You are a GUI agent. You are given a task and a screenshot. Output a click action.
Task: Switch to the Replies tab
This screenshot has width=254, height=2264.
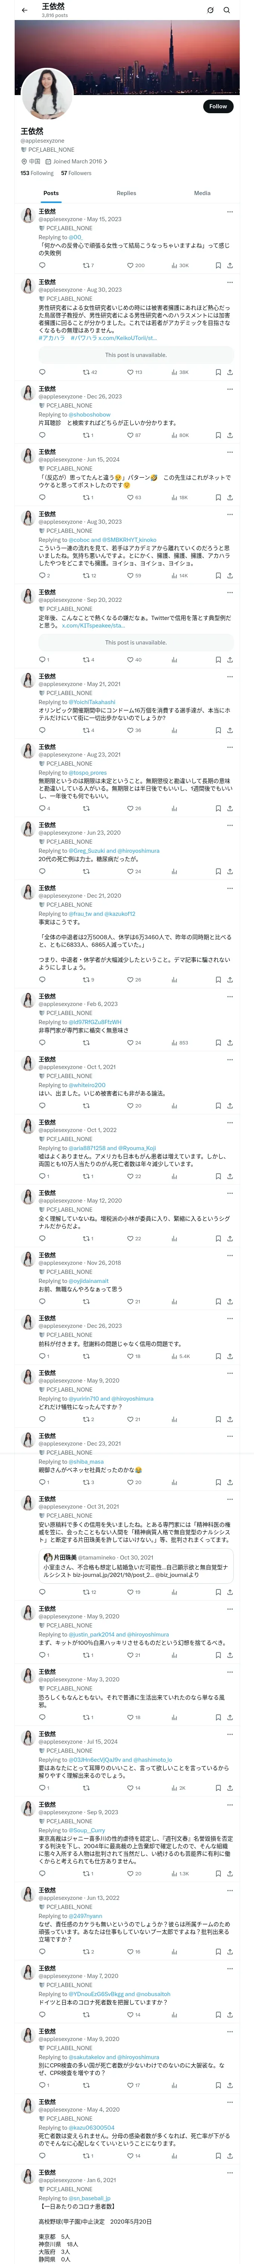[x=126, y=192]
